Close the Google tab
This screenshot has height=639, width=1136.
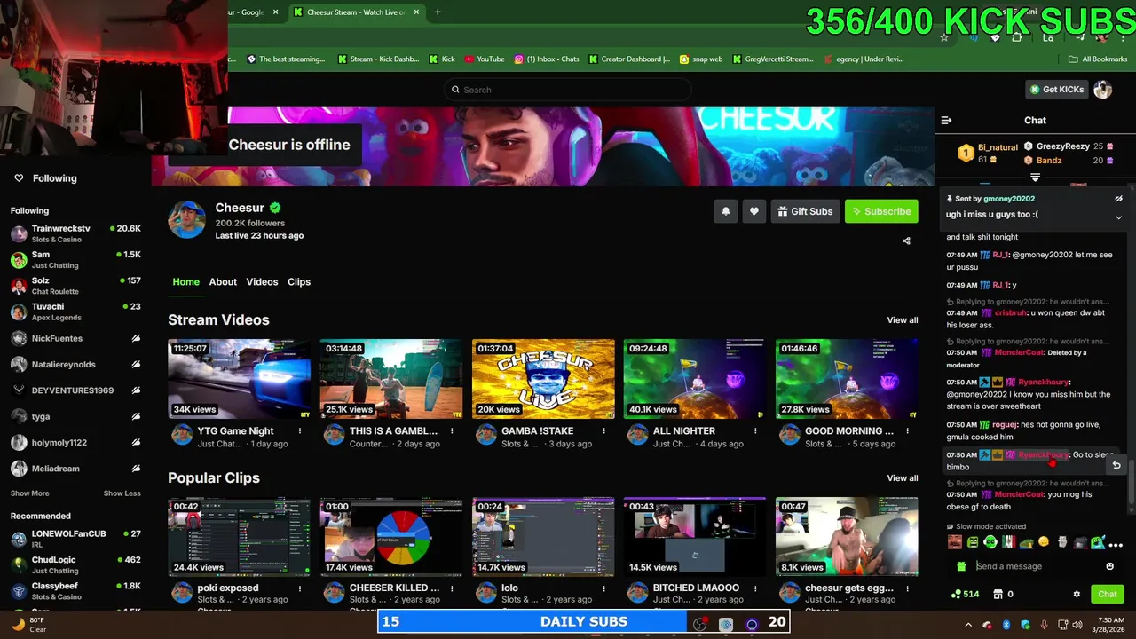point(275,12)
